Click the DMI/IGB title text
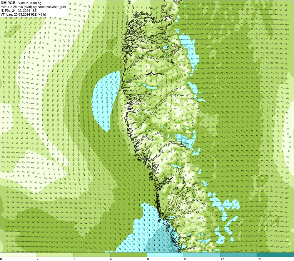The width and height of the screenshot is (294, 261). tap(8, 3)
